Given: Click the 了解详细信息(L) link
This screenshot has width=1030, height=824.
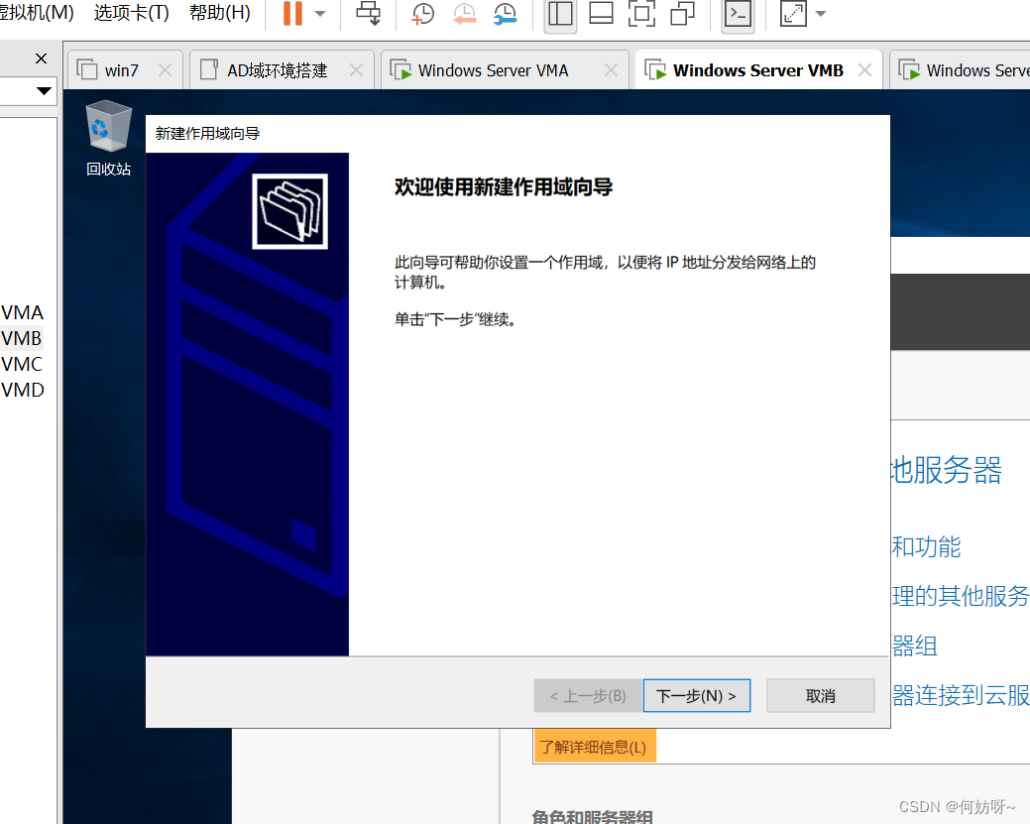Looking at the screenshot, I should click(594, 747).
